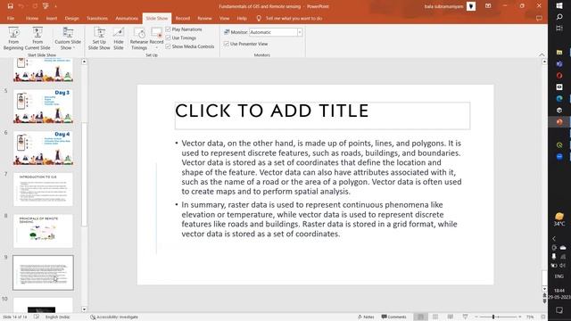The image size is (571, 321).
Task: Click the Hide Slide button
Action: pos(119,38)
